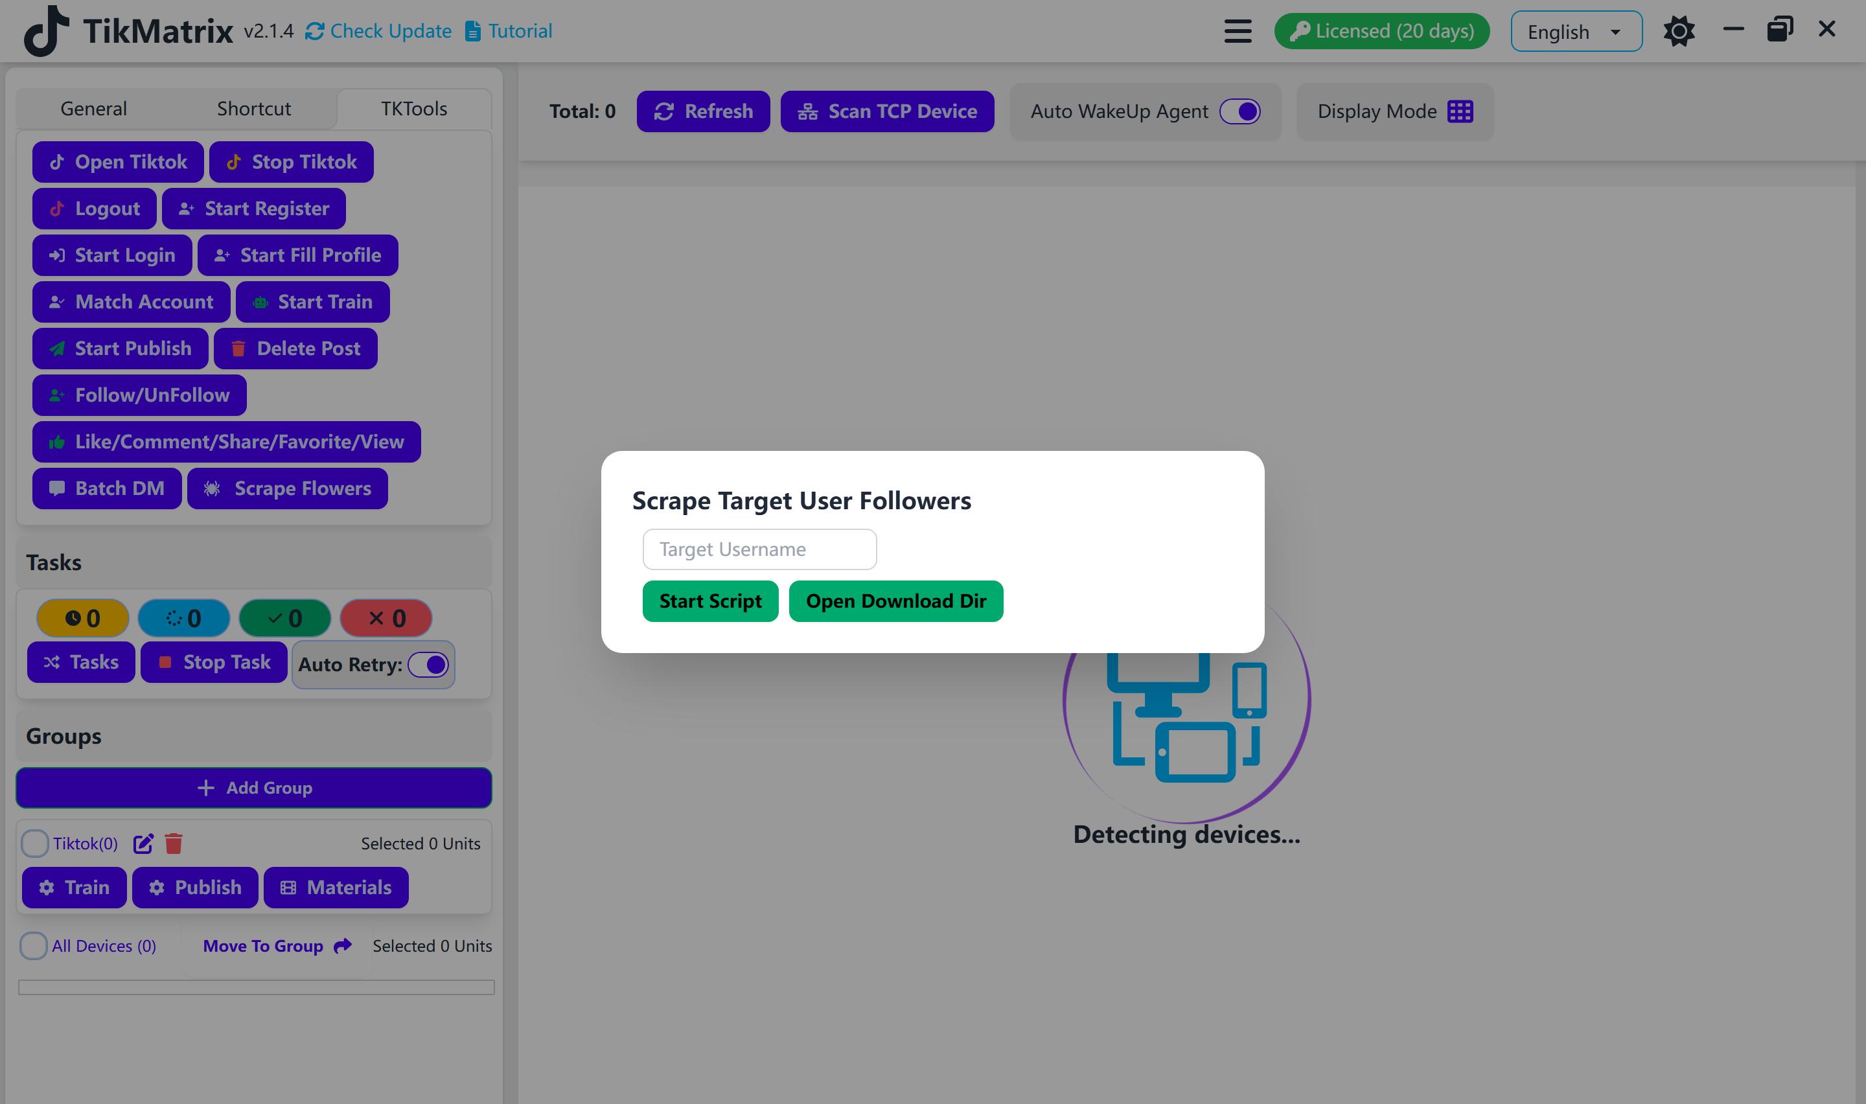Image resolution: width=1866 pixels, height=1104 pixels.
Task: Check the Tiktok(0) group checkbox
Action: (34, 844)
